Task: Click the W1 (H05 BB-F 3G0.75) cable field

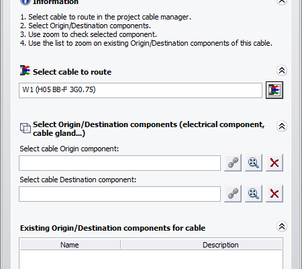Action: (140, 90)
